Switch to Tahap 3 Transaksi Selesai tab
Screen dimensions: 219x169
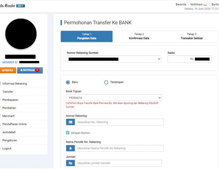(x=191, y=36)
